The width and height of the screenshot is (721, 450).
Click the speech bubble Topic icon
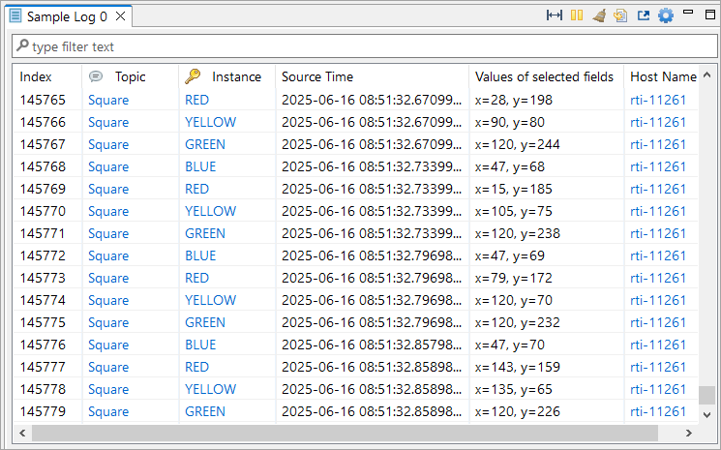(96, 76)
